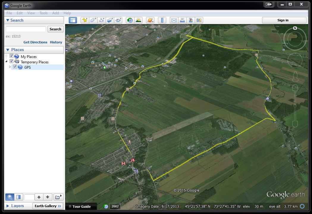The width and height of the screenshot is (312, 214).
Task: Open search History link
Action: tap(56, 42)
